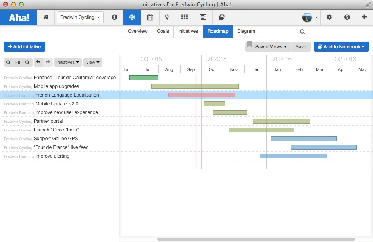Open the Notebooks book icon
The image size is (373, 242).
[221, 17]
